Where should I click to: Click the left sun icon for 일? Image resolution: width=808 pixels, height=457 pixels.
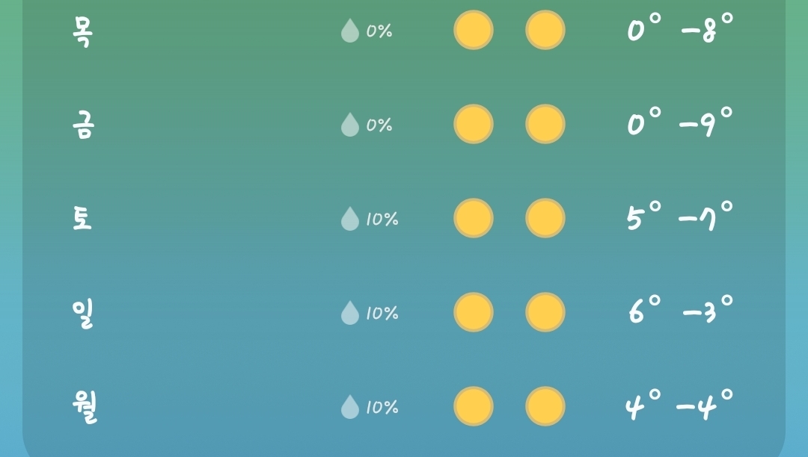click(474, 312)
